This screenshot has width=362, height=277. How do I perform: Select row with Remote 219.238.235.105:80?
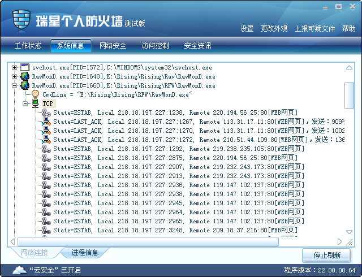179,149
